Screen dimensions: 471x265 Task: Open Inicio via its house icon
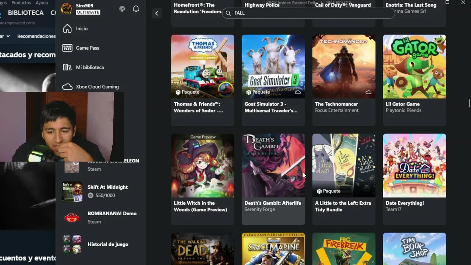[x=67, y=28]
